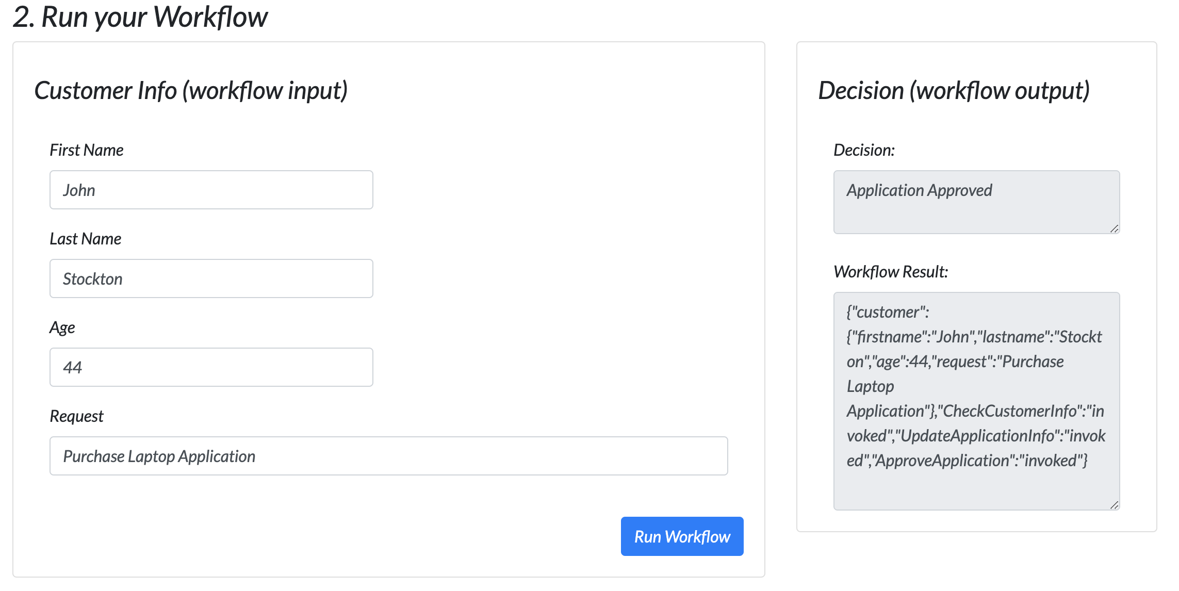Click the 'Decision:' field label
The width and height of the screenshot is (1179, 591).
pos(864,150)
